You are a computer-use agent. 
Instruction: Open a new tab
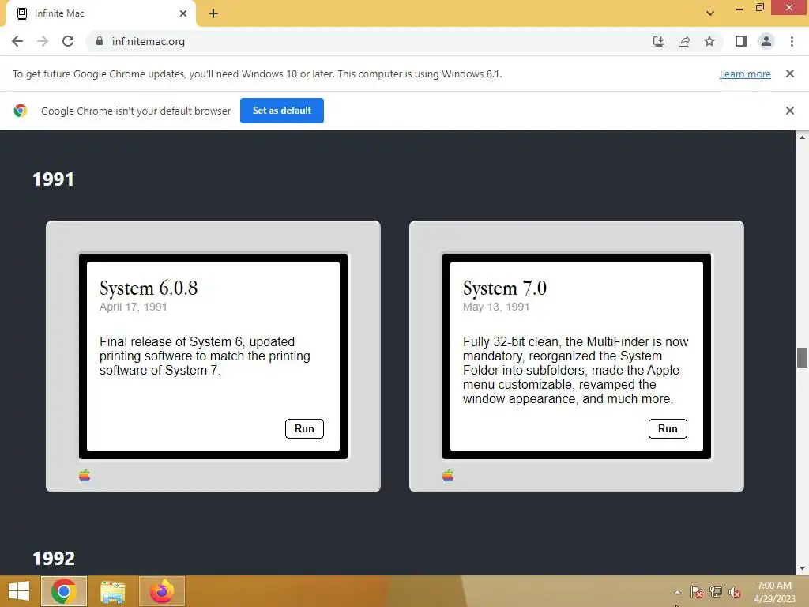213,13
